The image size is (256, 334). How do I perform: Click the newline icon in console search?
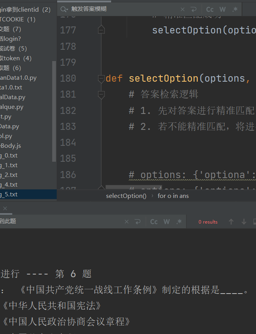coord(138,222)
